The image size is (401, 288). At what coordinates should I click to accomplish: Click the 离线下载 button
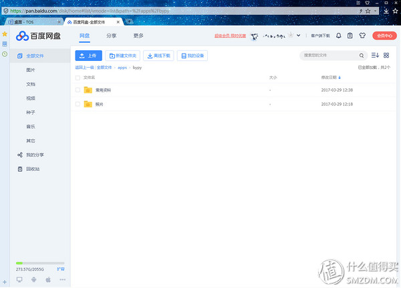pyautogui.click(x=158, y=56)
